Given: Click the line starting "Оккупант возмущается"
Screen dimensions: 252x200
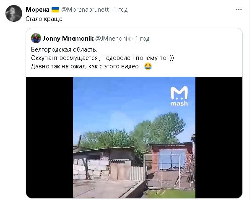Looking at the screenshot, I should (102, 58).
